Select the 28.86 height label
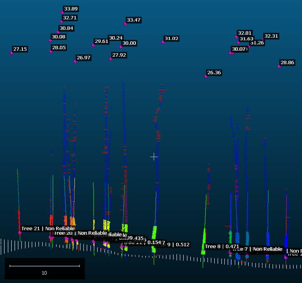Screen dimensions: 302x283 [287, 63]
